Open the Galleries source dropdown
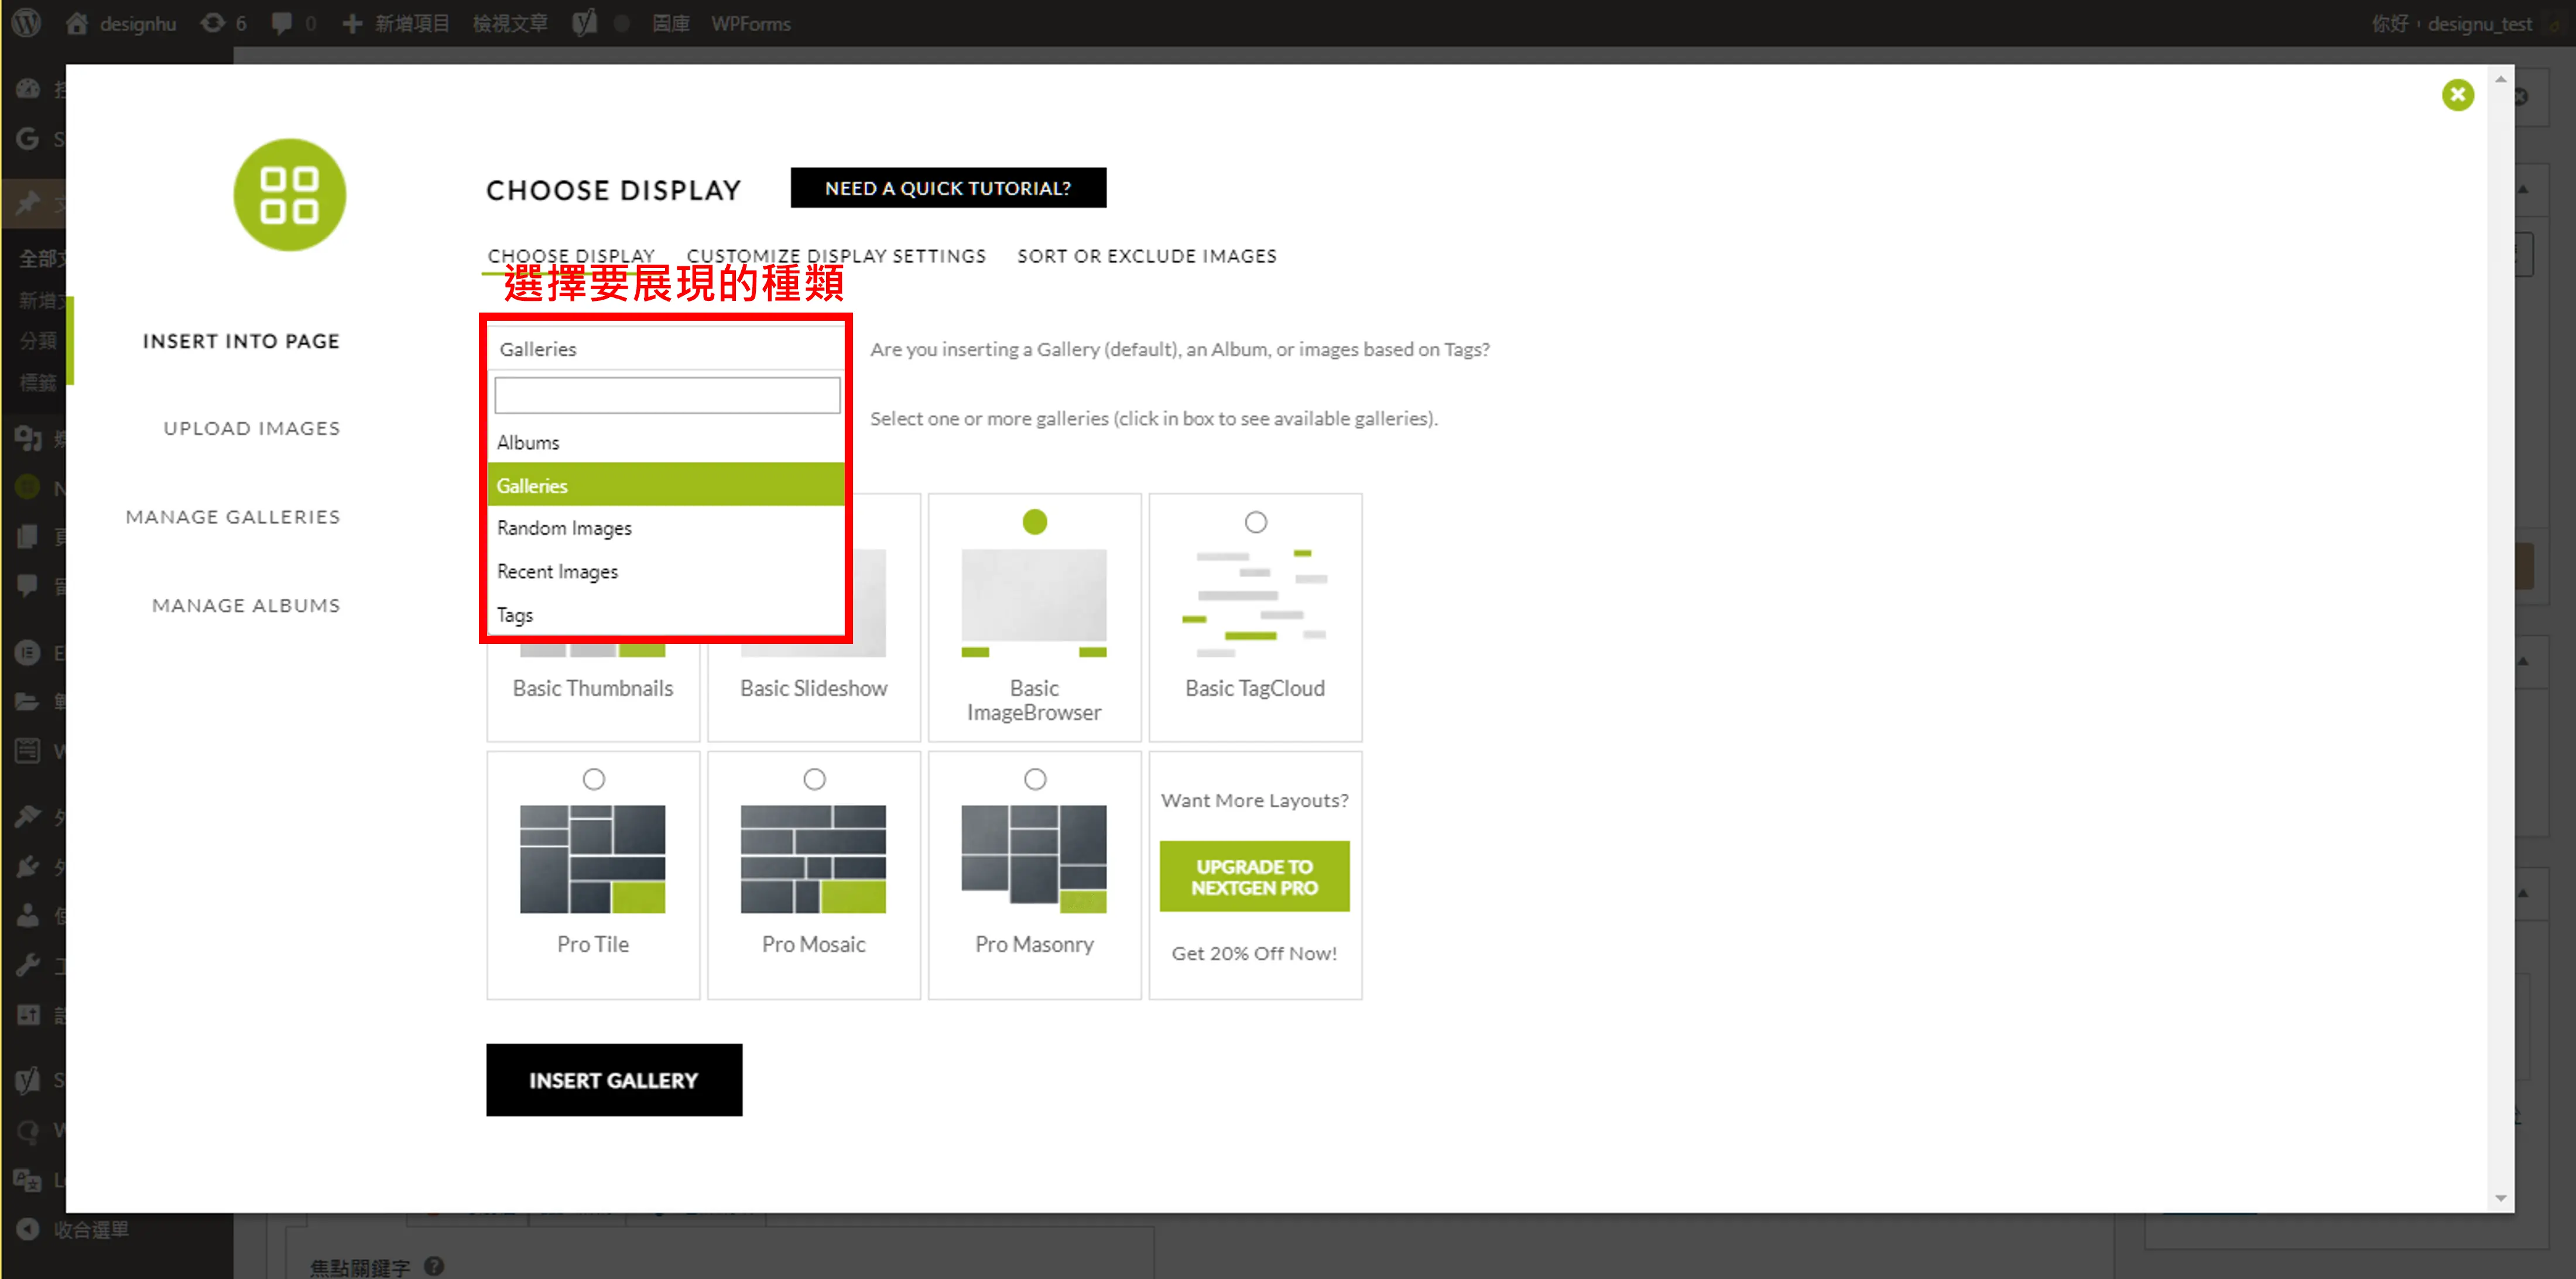This screenshot has height=1279, width=2576. [667, 349]
